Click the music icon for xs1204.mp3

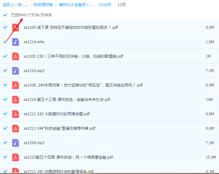point(15,143)
